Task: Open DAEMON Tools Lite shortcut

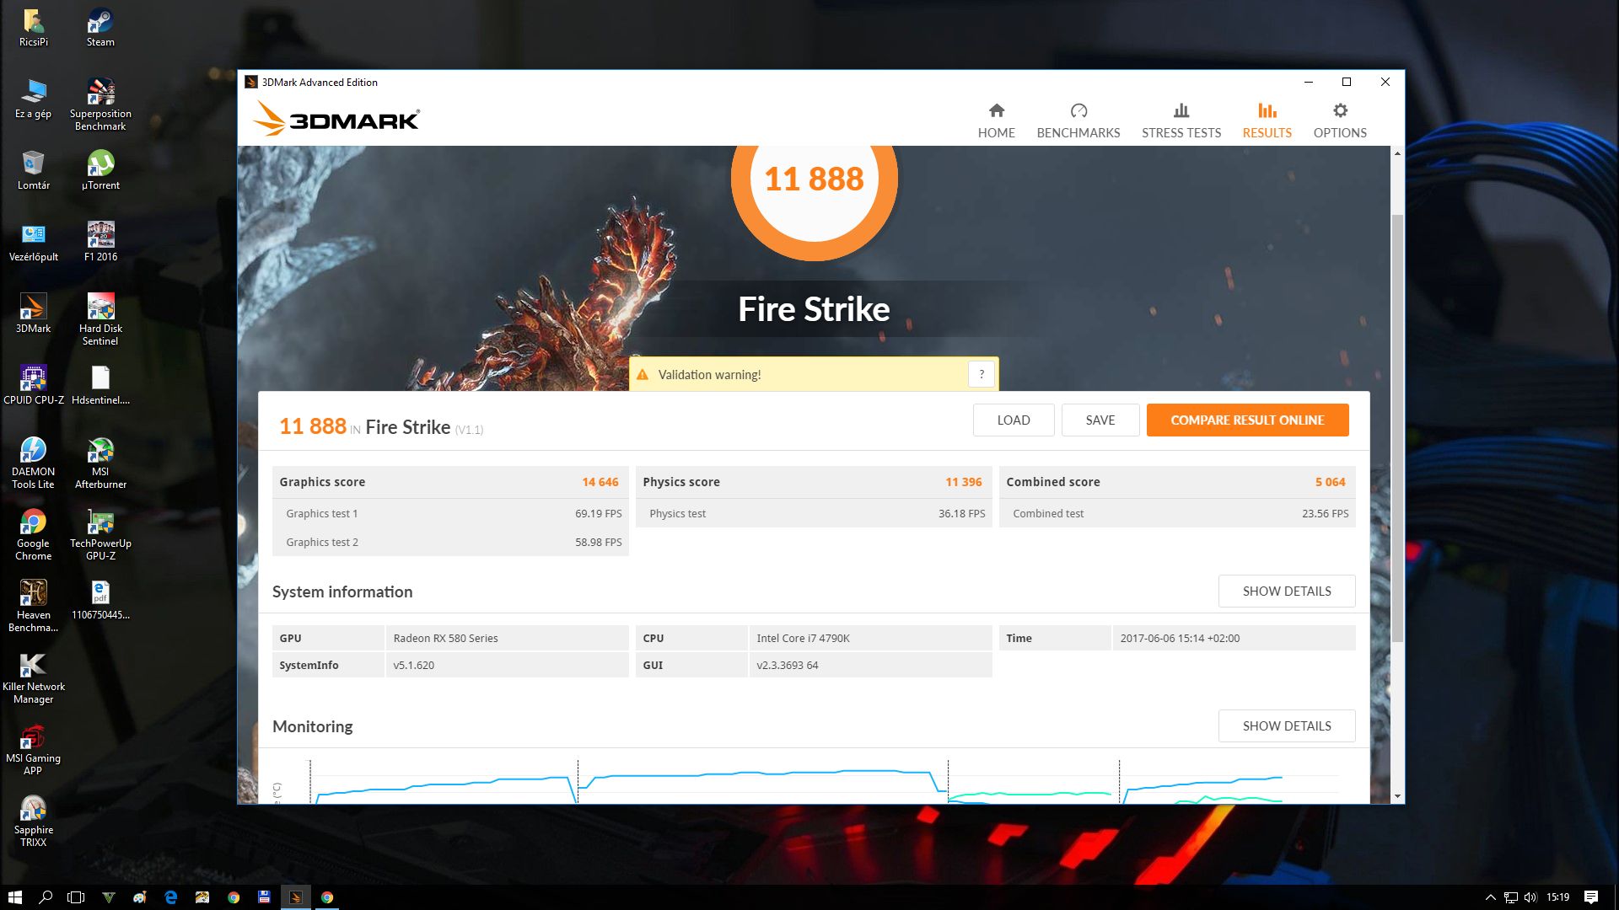Action: pos(33,463)
